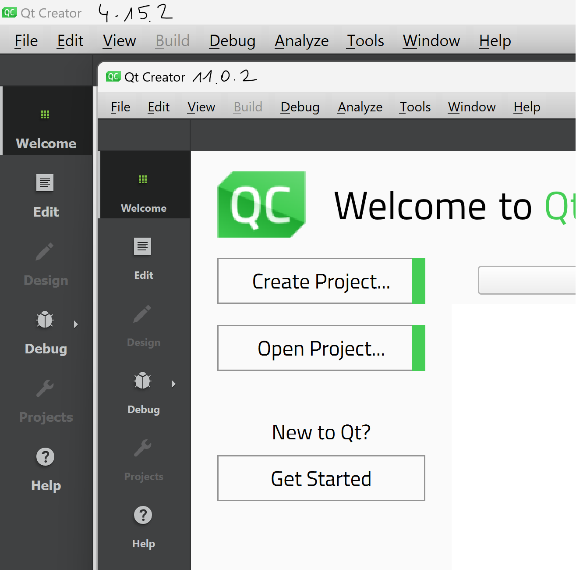This screenshot has width=576, height=570.
Task: Click the large QC logo on Welcome page
Action: click(x=261, y=204)
